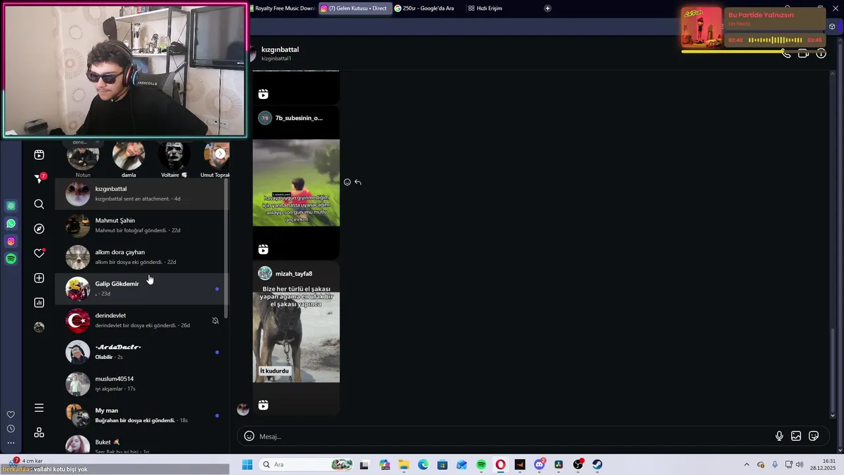View damla story circle
This screenshot has height=475, width=844.
pyautogui.click(x=129, y=156)
